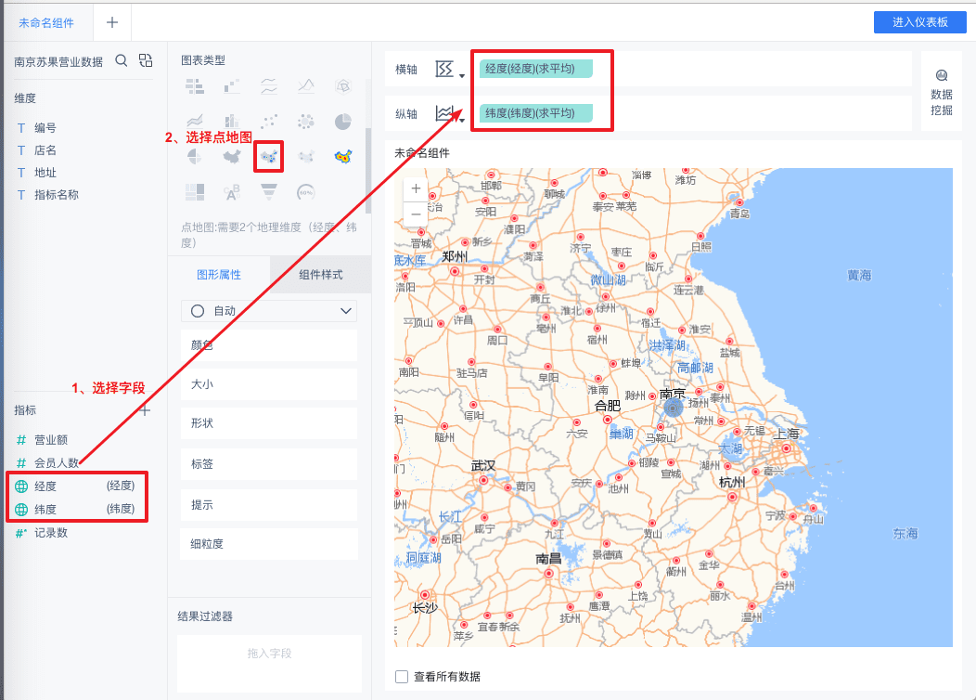976x700 pixels.
Task: Click the 未命名组件 chart title
Action: [421, 153]
